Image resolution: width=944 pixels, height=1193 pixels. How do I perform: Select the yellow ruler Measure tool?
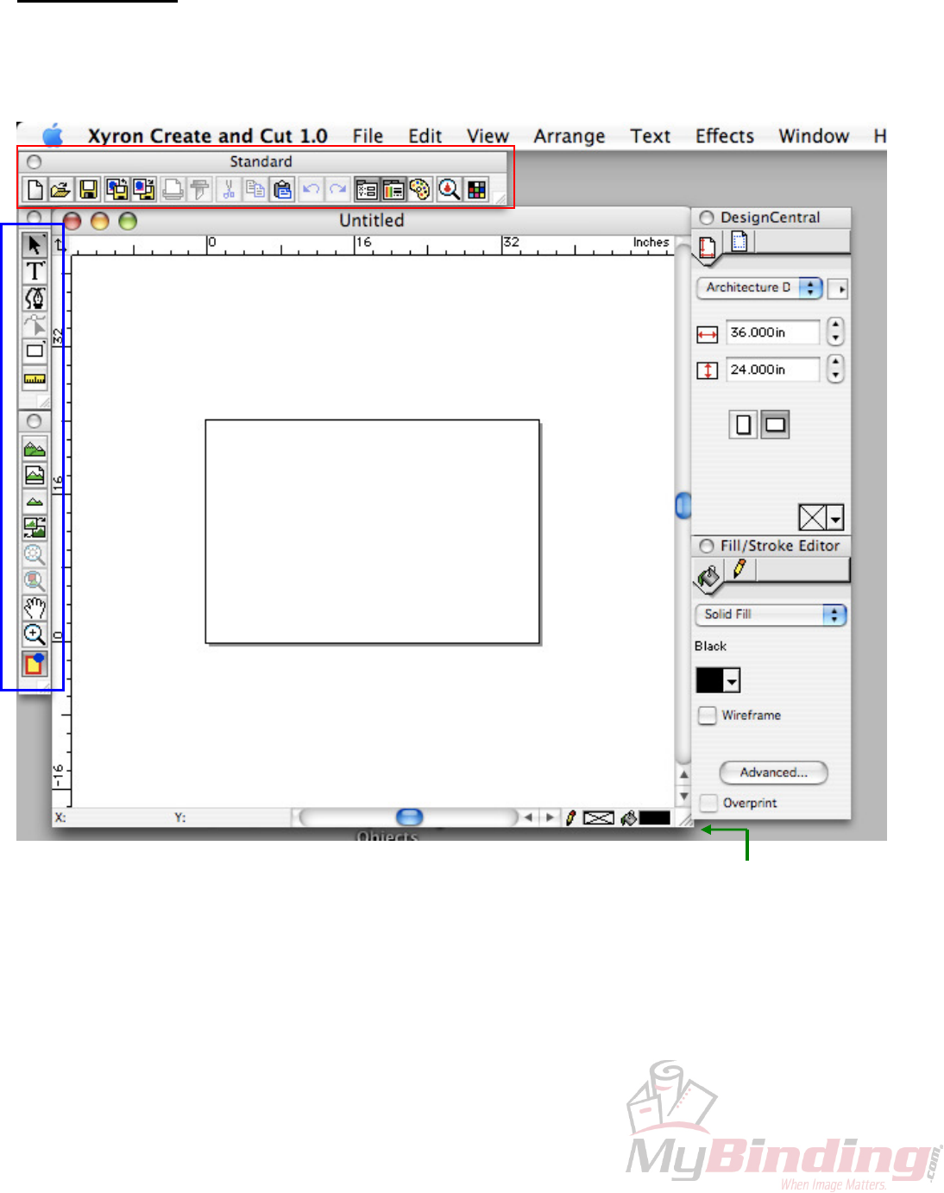pyautogui.click(x=35, y=378)
